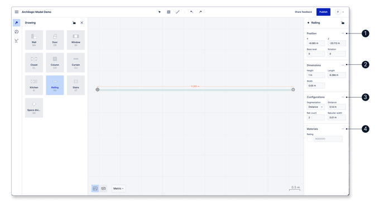Open the furniture sidebar icon

[16, 41]
